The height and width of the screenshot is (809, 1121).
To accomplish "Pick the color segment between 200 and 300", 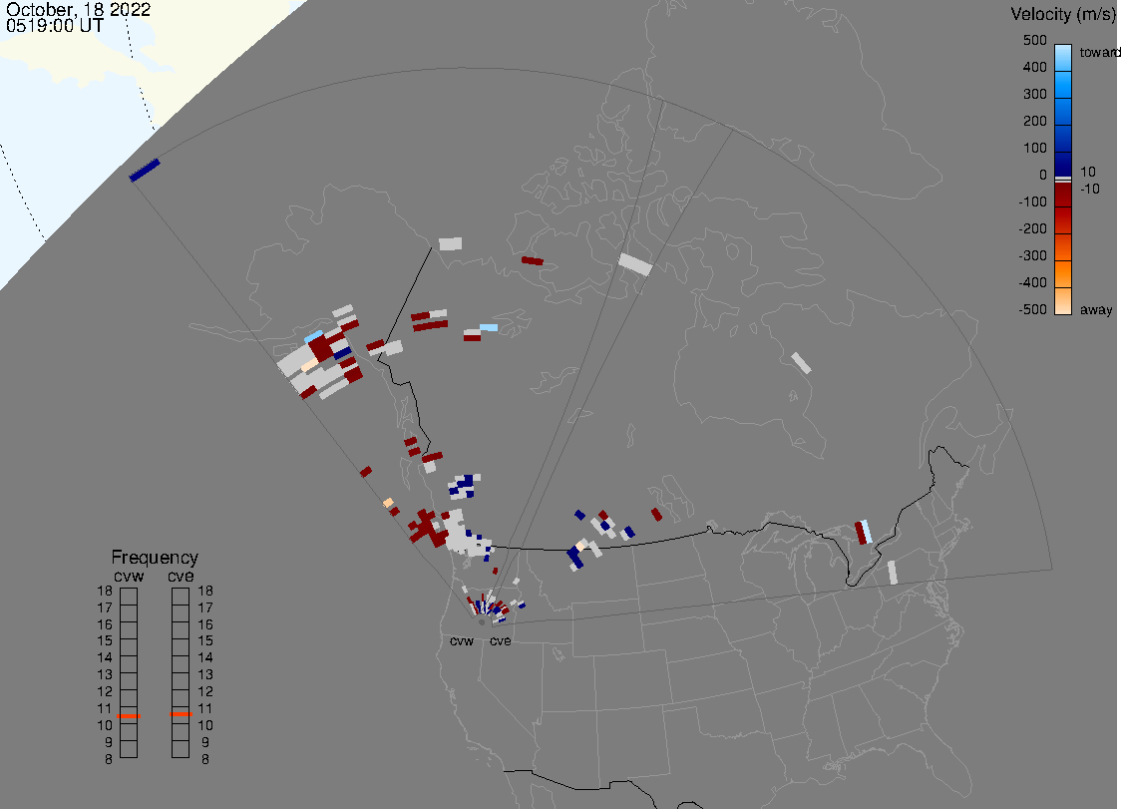I will click(x=1063, y=112).
